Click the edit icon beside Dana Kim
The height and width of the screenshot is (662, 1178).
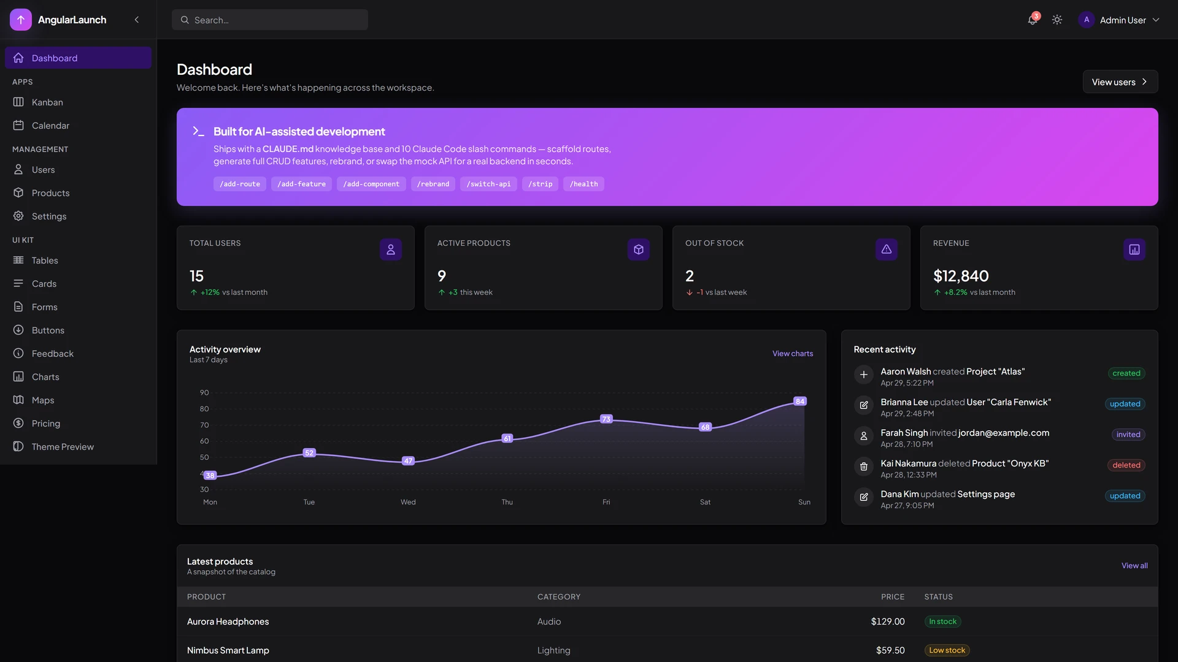864,497
